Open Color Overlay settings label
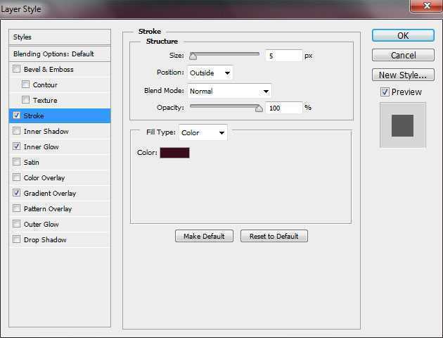 pyautogui.click(x=44, y=177)
